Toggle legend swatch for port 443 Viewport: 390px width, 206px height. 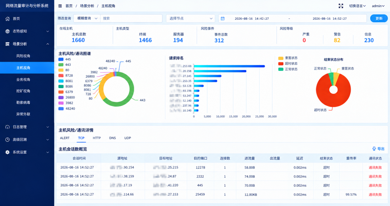tap(61, 65)
